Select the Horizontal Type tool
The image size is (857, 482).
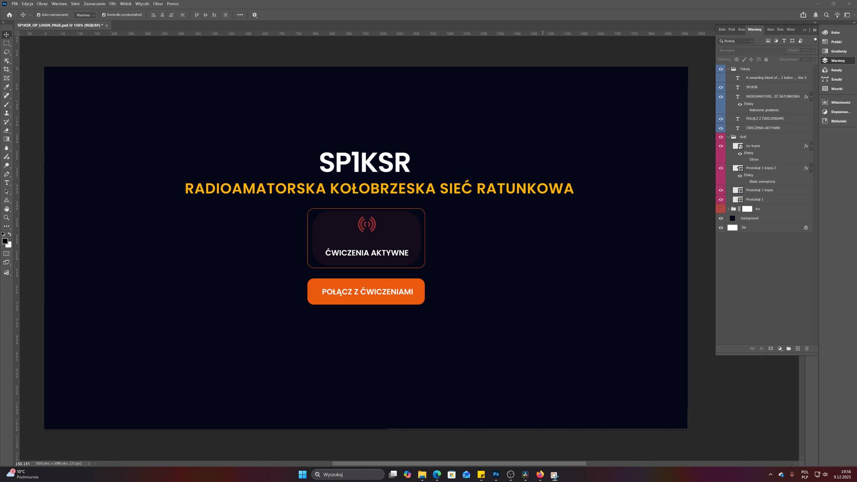pos(6,183)
